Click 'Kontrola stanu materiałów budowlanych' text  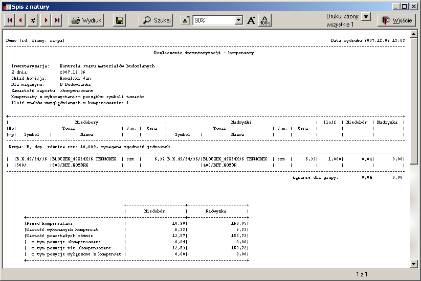point(107,66)
